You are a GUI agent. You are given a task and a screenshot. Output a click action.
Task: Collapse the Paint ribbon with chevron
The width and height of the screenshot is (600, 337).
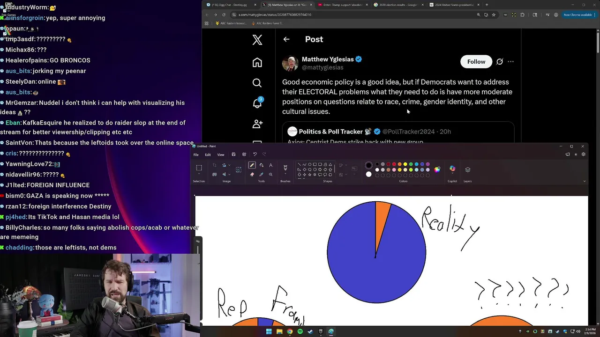(x=584, y=181)
